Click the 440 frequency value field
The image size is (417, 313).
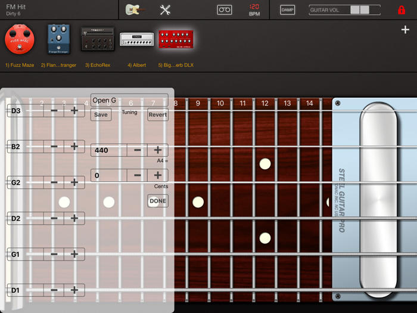[x=109, y=150]
